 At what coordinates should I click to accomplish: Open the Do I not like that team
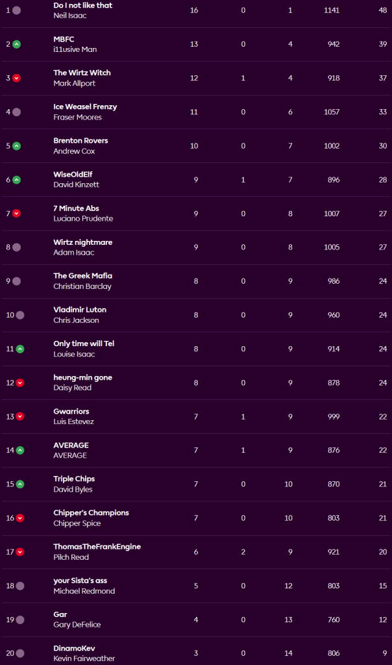pyautogui.click(x=82, y=5)
